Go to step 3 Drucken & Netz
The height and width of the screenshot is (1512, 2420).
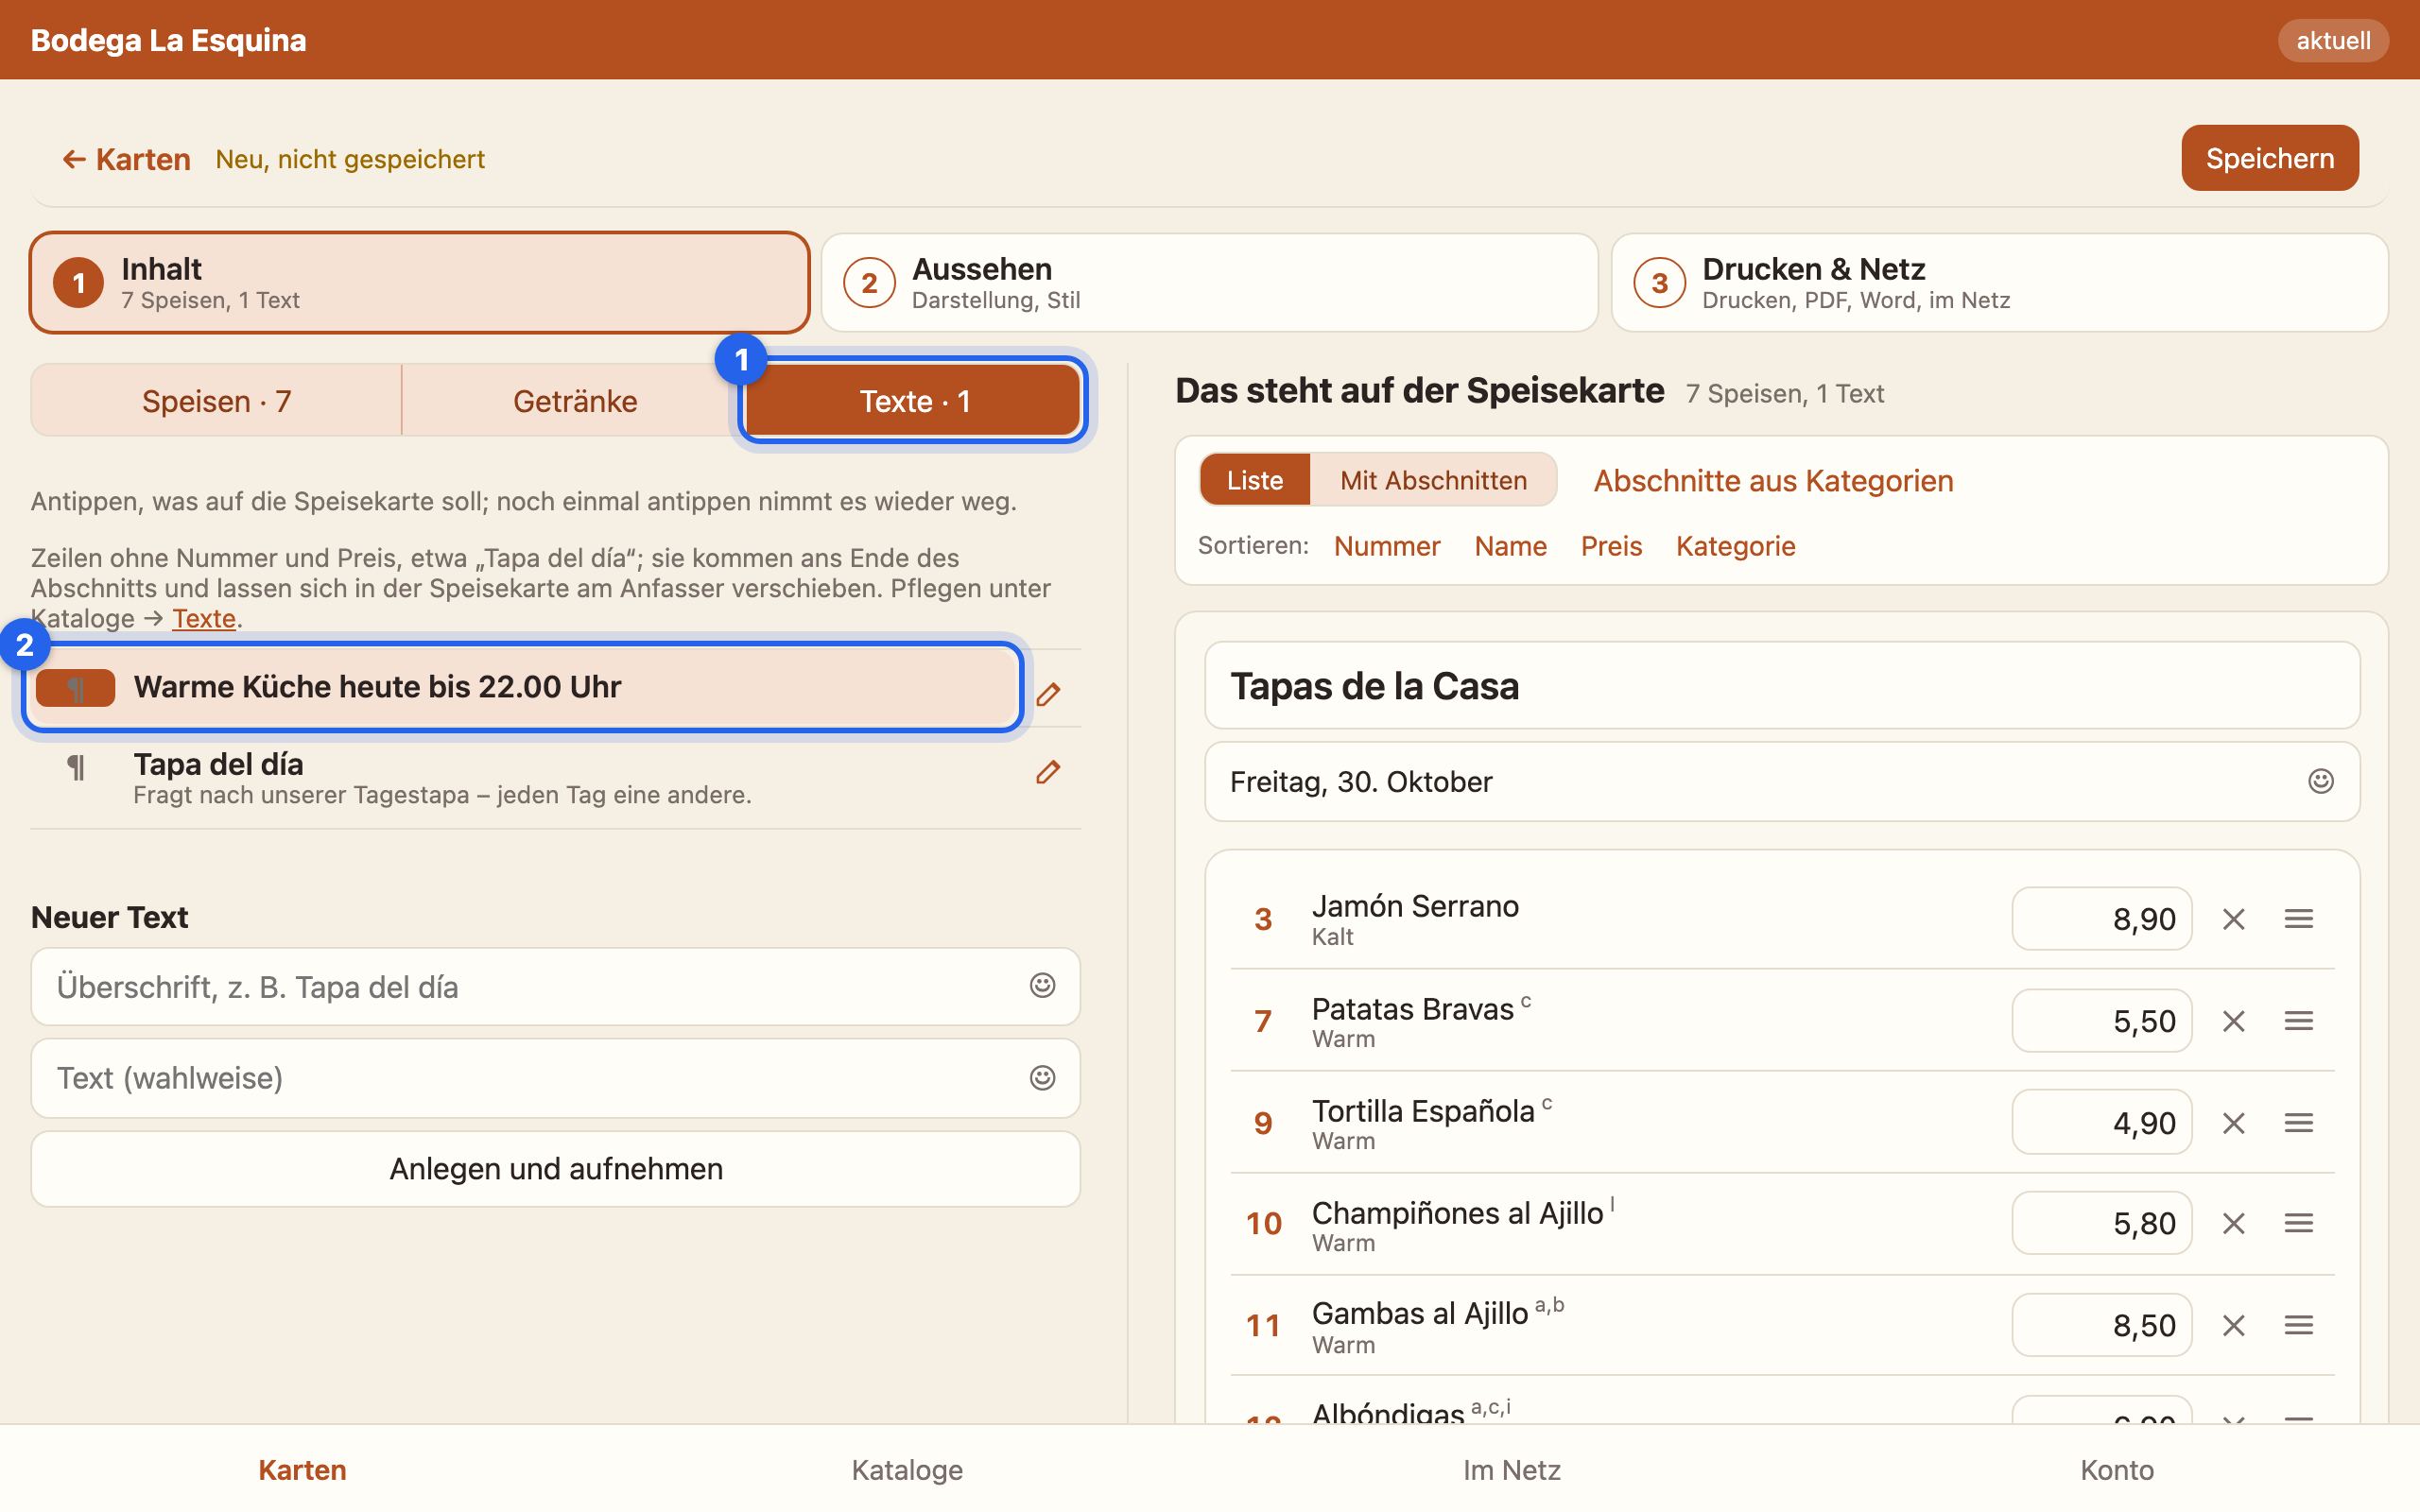[x=1999, y=283]
